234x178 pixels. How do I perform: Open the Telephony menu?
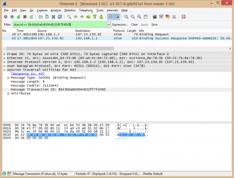point(86,10)
